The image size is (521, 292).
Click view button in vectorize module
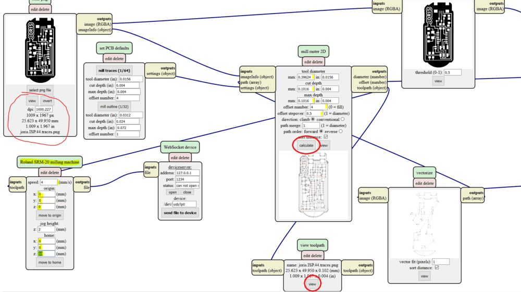(424, 276)
